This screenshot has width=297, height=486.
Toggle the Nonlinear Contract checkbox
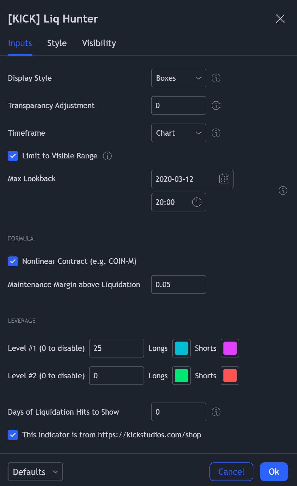click(x=13, y=261)
